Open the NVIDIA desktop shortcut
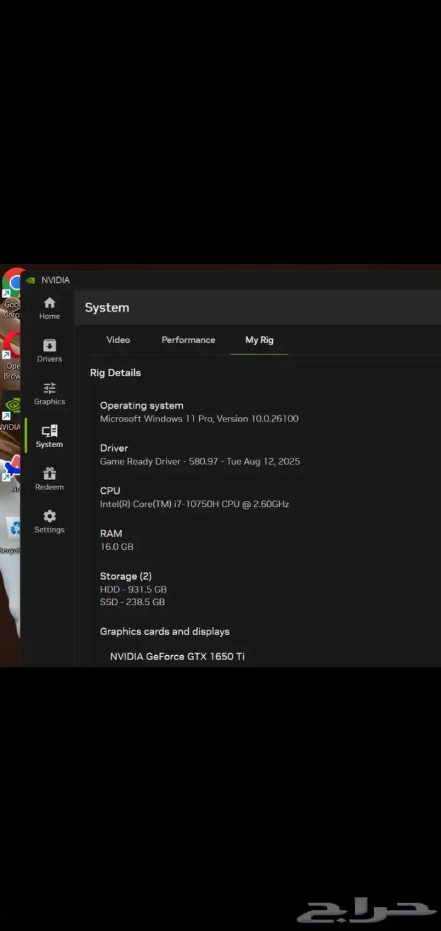The width and height of the screenshot is (441, 931). (x=11, y=413)
